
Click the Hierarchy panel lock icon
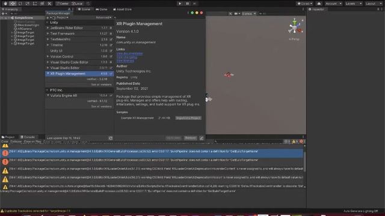click(x=69, y=9)
